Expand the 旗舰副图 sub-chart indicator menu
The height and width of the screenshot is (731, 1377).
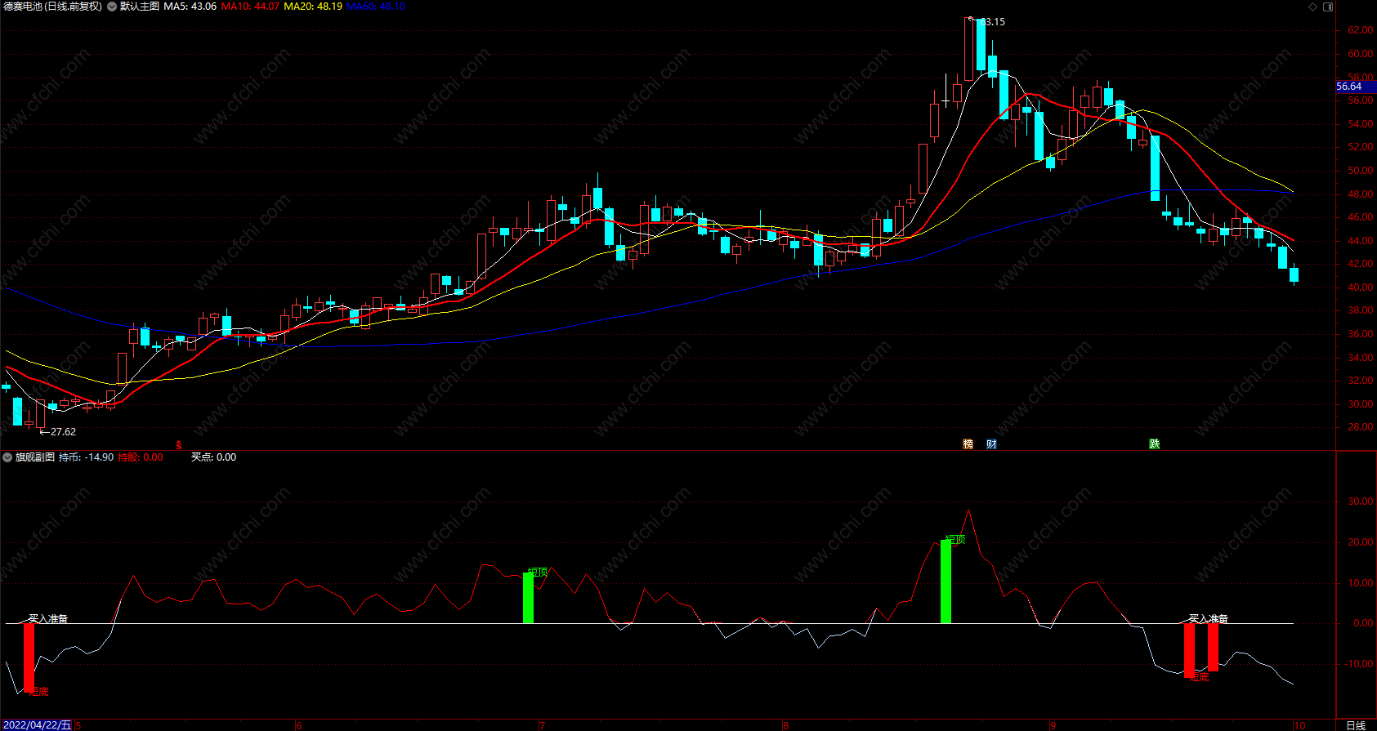(x=7, y=457)
